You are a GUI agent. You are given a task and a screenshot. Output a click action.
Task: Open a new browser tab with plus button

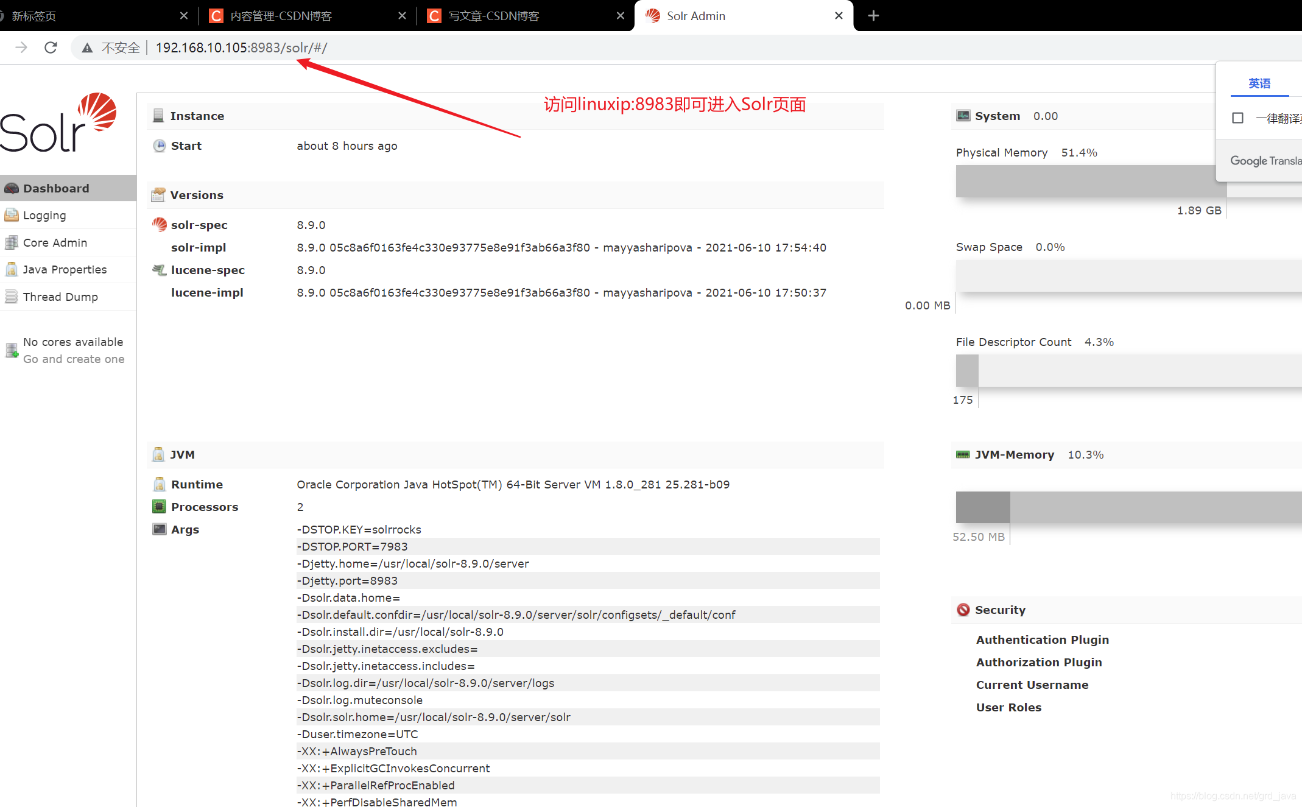click(873, 16)
